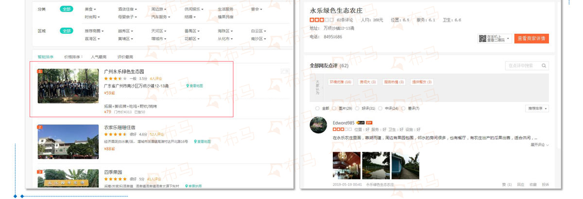
Task: Select the 好评(31) radio filter
Action: 358,108
